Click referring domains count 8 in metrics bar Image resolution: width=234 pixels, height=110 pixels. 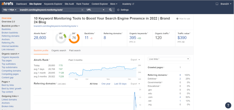pos(105,38)
